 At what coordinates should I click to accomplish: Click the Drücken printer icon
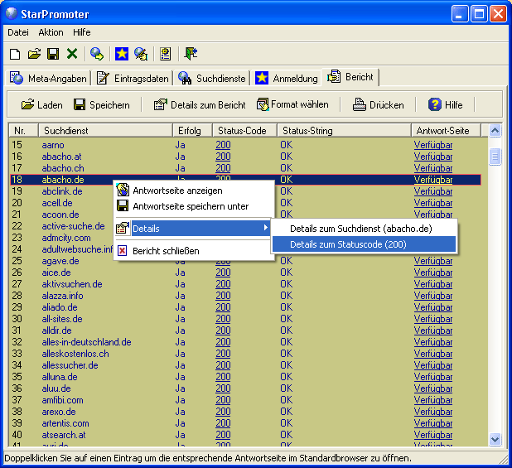(x=360, y=104)
